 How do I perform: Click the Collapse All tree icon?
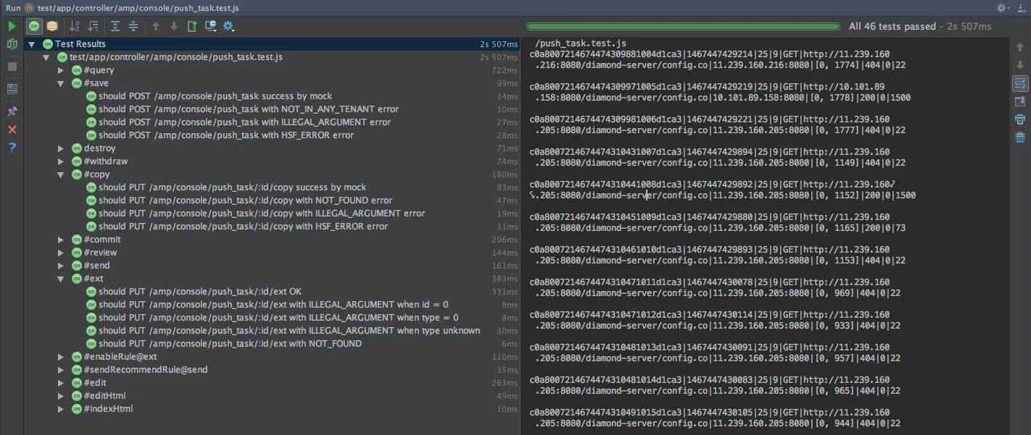(x=133, y=26)
